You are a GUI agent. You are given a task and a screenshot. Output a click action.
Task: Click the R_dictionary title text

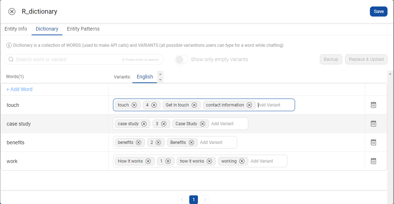pos(40,12)
